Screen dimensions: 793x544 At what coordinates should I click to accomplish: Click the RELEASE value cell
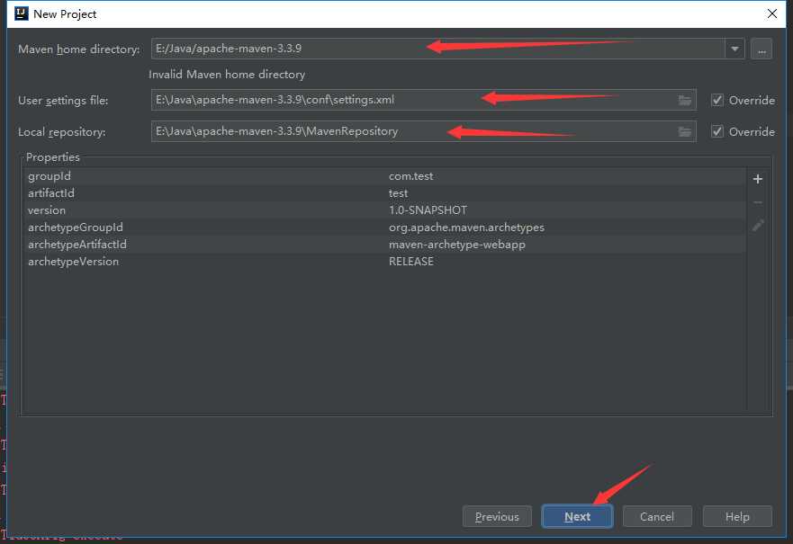(410, 262)
